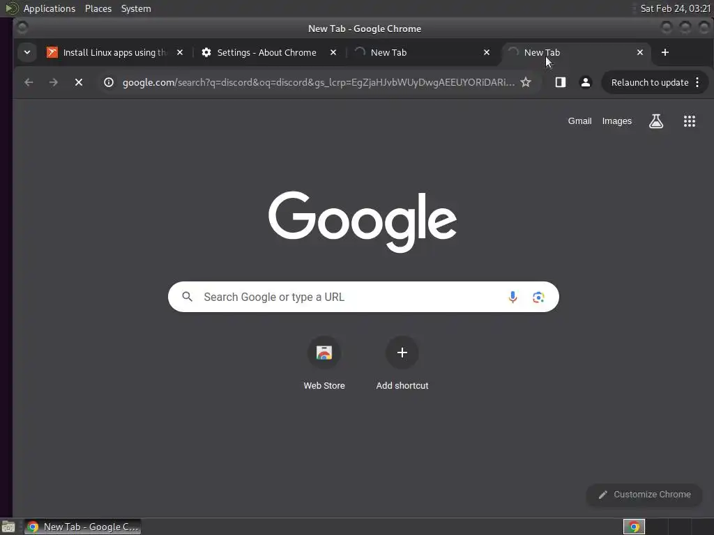714x535 pixels.
Task: Search by image with Google Lens
Action: click(538, 297)
